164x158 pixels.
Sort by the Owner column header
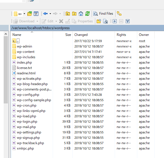[146, 35]
